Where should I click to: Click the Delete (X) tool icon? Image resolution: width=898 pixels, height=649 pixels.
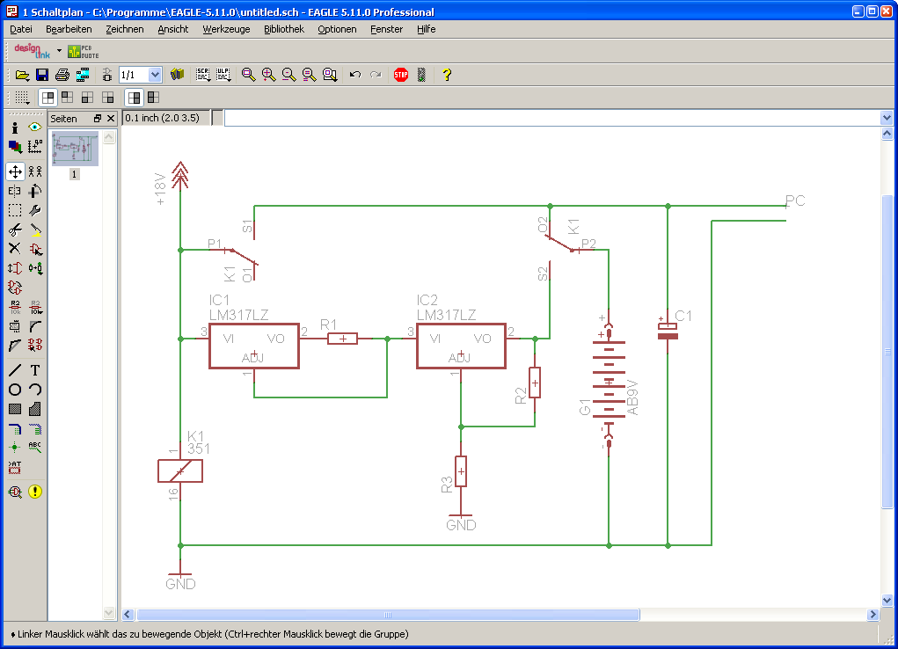click(x=15, y=249)
